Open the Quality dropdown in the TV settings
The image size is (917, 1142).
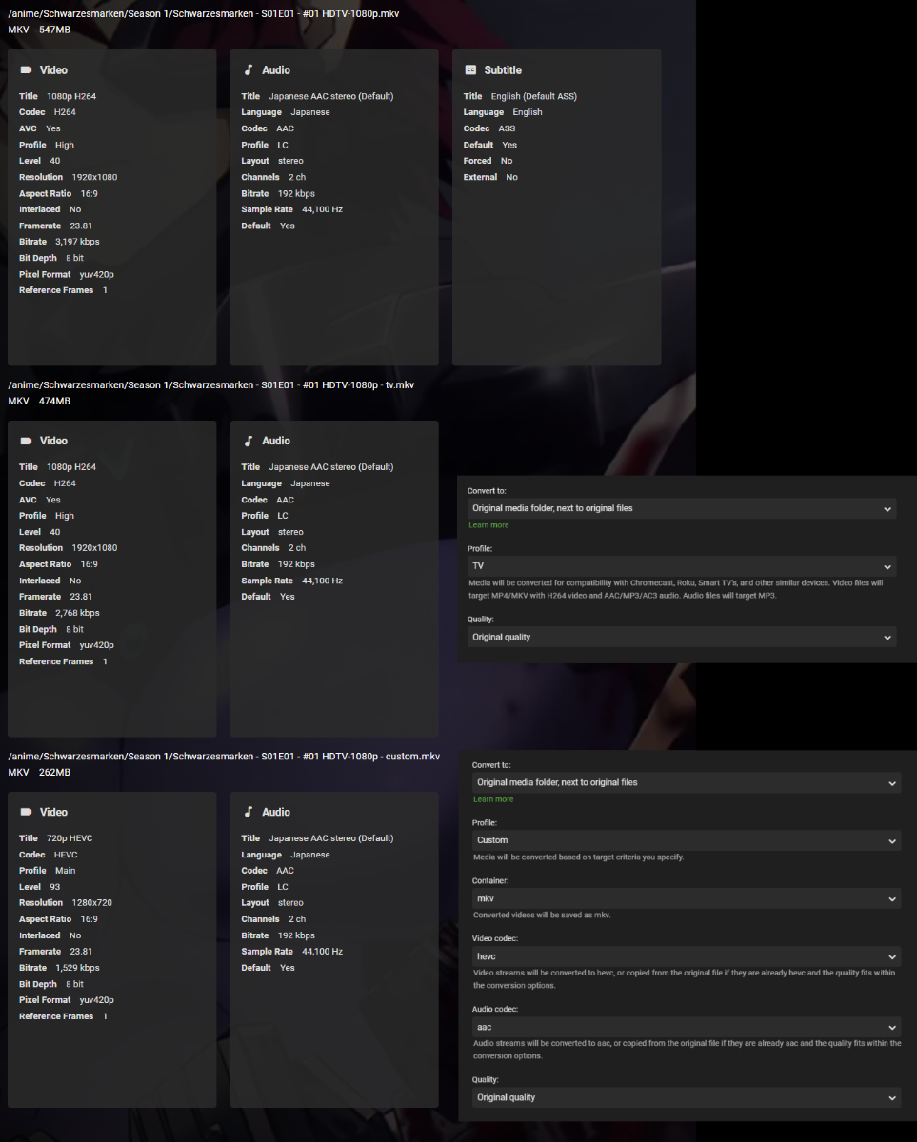coord(682,637)
